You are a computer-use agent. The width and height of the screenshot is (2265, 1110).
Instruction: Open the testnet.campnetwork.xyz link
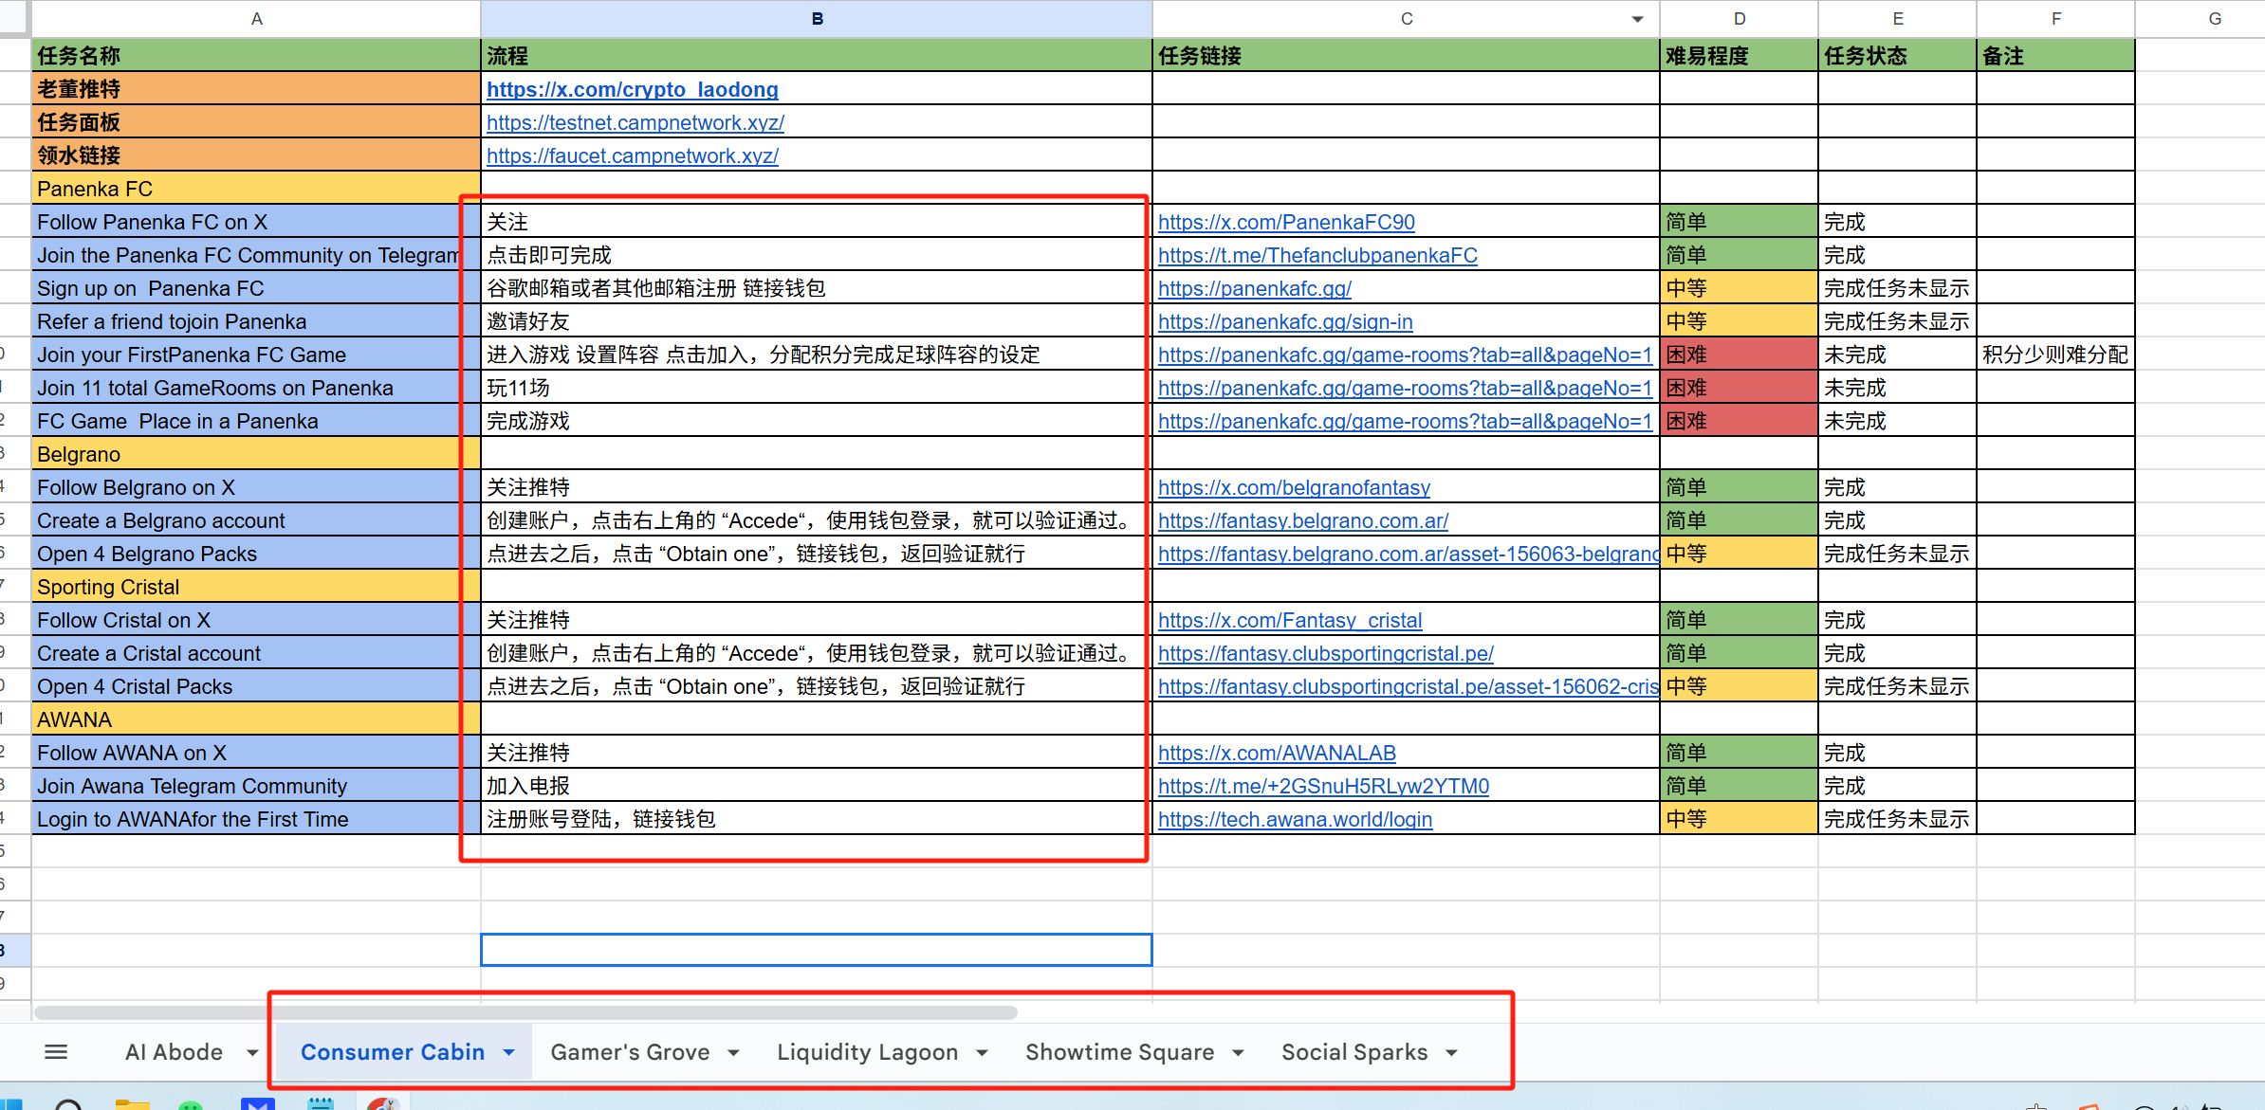click(x=635, y=122)
